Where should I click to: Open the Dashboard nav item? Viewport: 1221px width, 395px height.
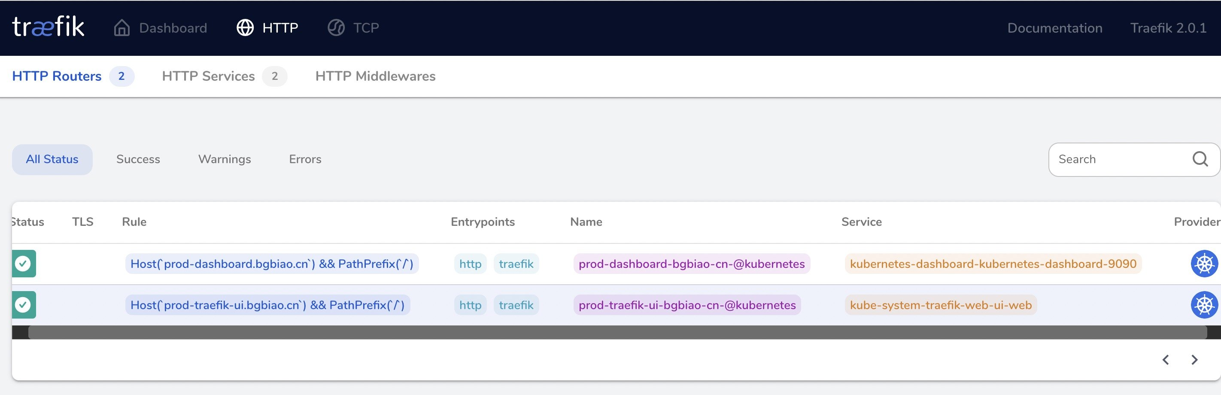pos(161,27)
